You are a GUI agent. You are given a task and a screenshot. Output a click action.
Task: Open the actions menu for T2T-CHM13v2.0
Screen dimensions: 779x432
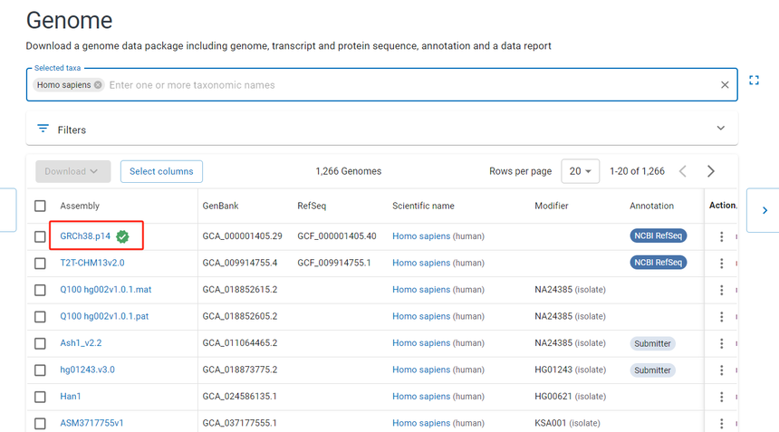point(721,264)
